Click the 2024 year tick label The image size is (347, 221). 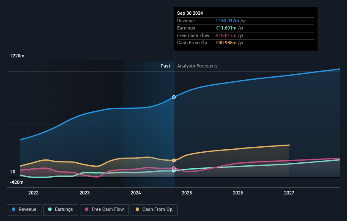[x=136, y=193]
